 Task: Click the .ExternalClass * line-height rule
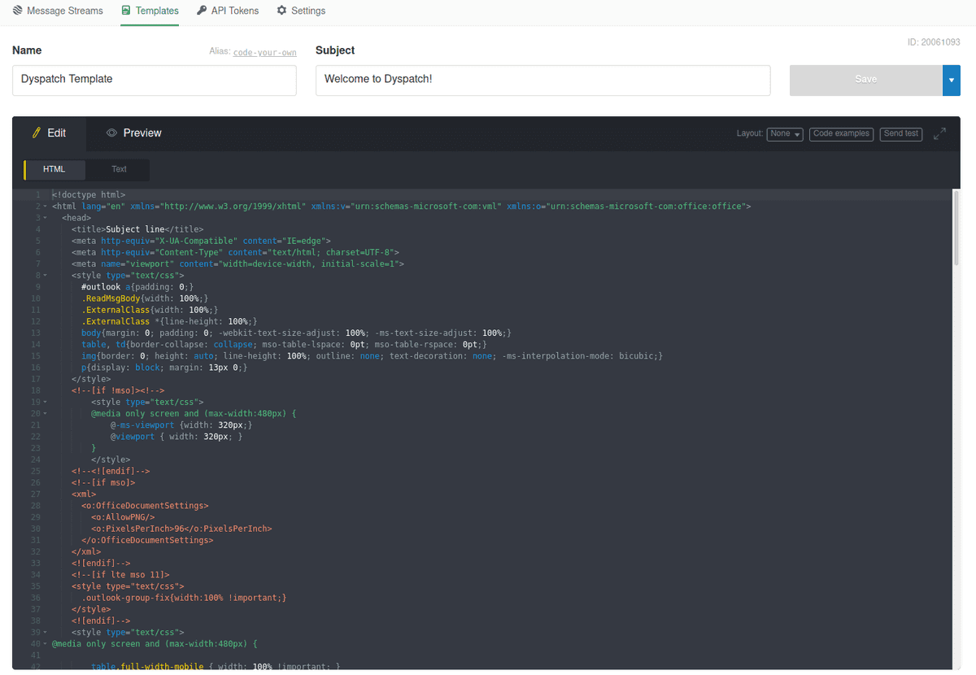(x=169, y=321)
